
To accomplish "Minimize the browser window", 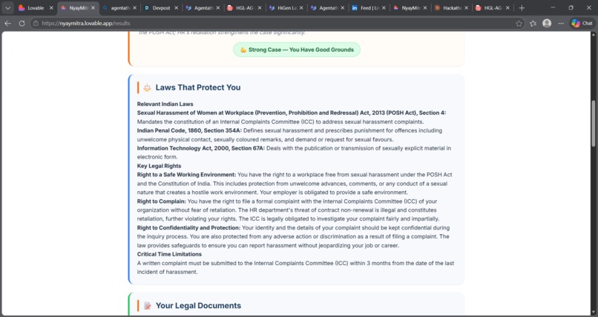I will 553,7.
